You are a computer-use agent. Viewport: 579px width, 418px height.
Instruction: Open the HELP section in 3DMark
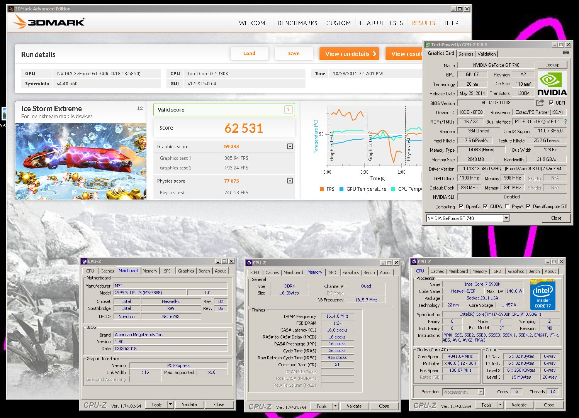pyautogui.click(x=451, y=23)
